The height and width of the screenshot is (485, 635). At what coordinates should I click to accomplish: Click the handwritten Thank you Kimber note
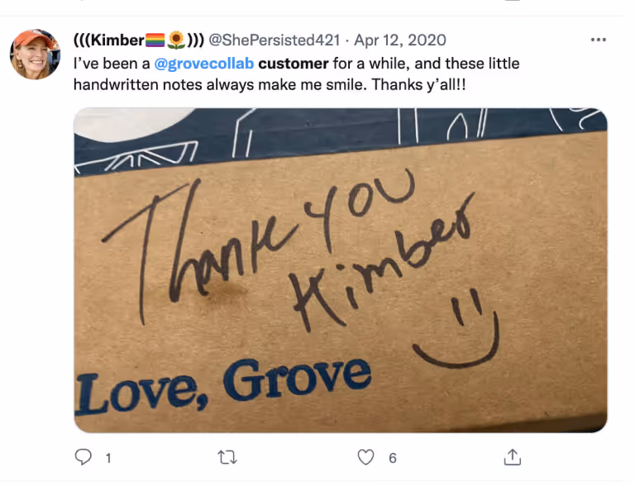(x=289, y=251)
